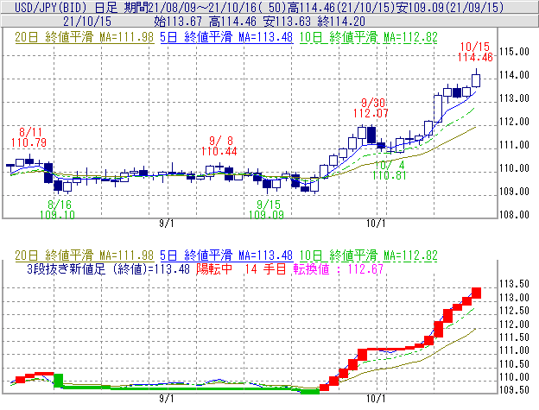
Task: Click the 113.50 axis label on lower chart
Action: click(x=514, y=284)
